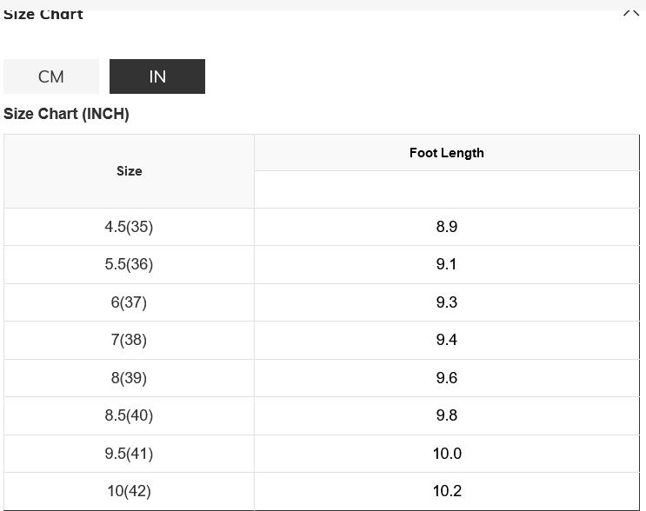The width and height of the screenshot is (646, 511).
Task: Click the 10.0 foot length value
Action: tap(446, 454)
